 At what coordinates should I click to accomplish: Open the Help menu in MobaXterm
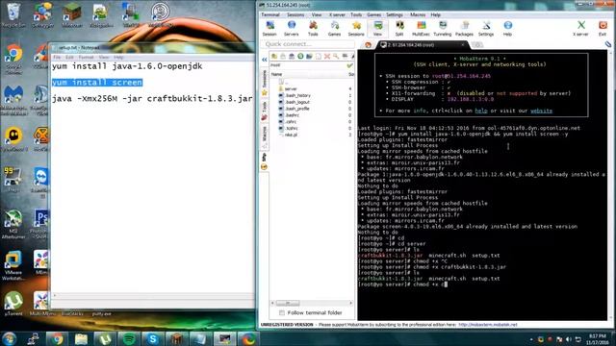[436, 15]
